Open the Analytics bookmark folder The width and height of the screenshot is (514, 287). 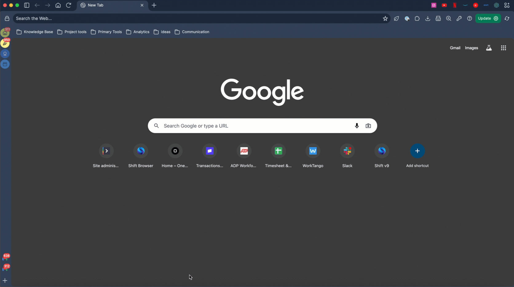click(138, 32)
